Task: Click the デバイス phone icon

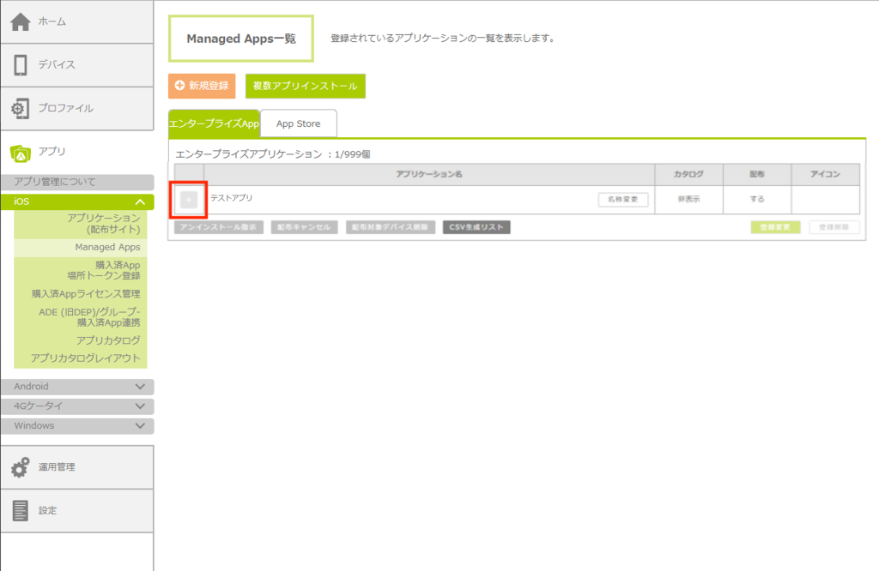Action: [x=21, y=65]
